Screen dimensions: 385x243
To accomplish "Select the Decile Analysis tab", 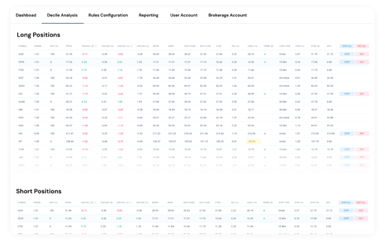I will tap(62, 15).
